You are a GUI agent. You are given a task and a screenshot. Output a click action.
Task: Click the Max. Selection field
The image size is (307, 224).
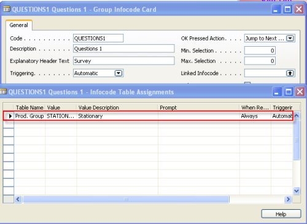point(260,61)
